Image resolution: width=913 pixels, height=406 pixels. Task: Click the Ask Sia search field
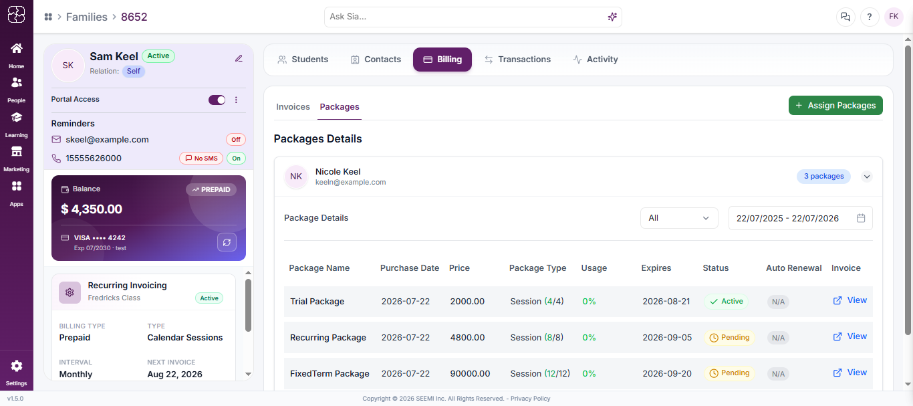pos(473,17)
